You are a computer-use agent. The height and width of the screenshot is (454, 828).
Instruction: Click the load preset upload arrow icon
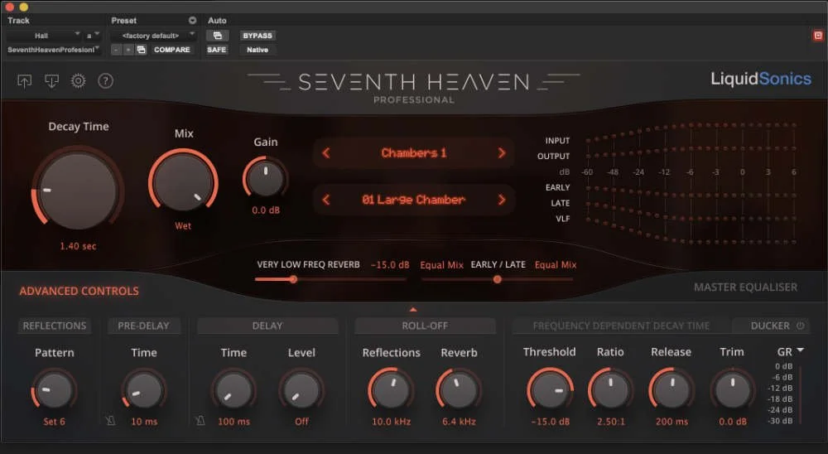(24, 81)
